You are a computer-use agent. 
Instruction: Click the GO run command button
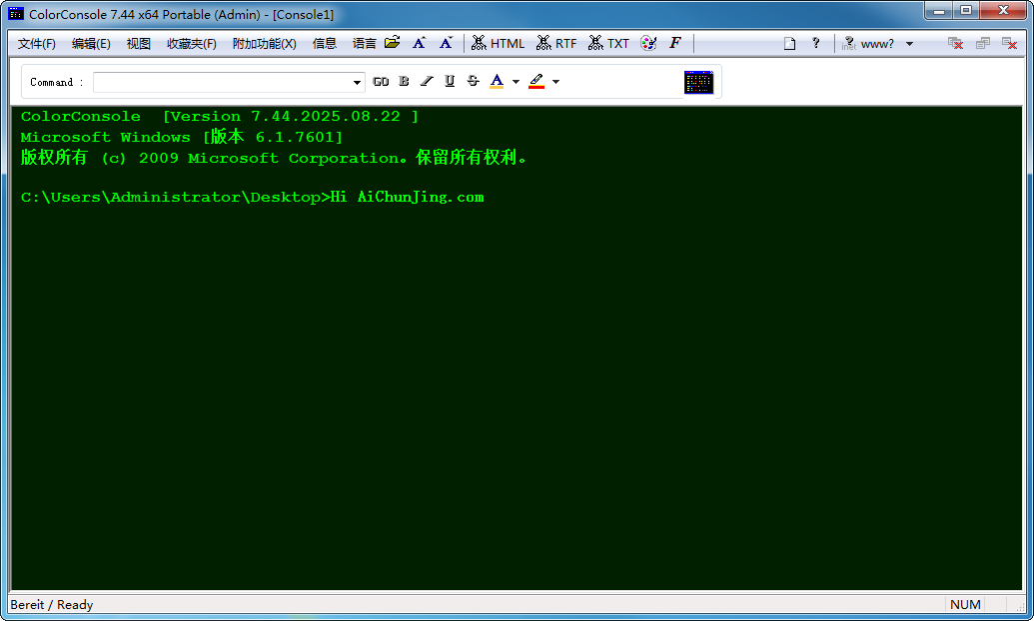point(381,82)
